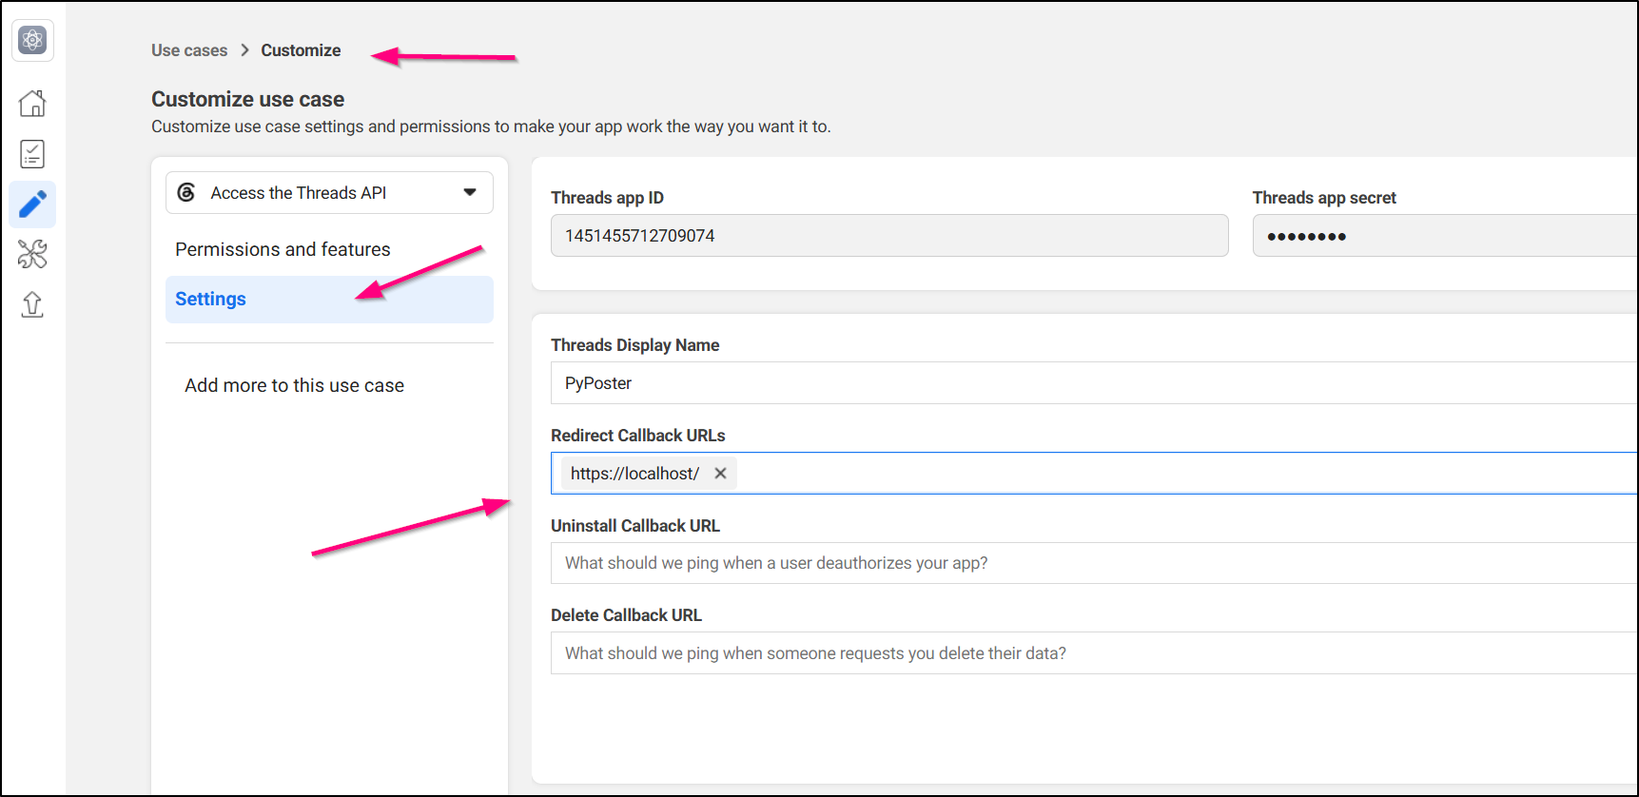Screen dimensions: 1639x797
Task: Click Add more to this use case
Action: click(294, 385)
